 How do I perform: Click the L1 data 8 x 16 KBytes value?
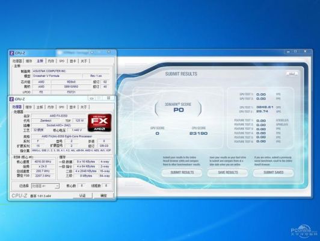tap(85, 161)
